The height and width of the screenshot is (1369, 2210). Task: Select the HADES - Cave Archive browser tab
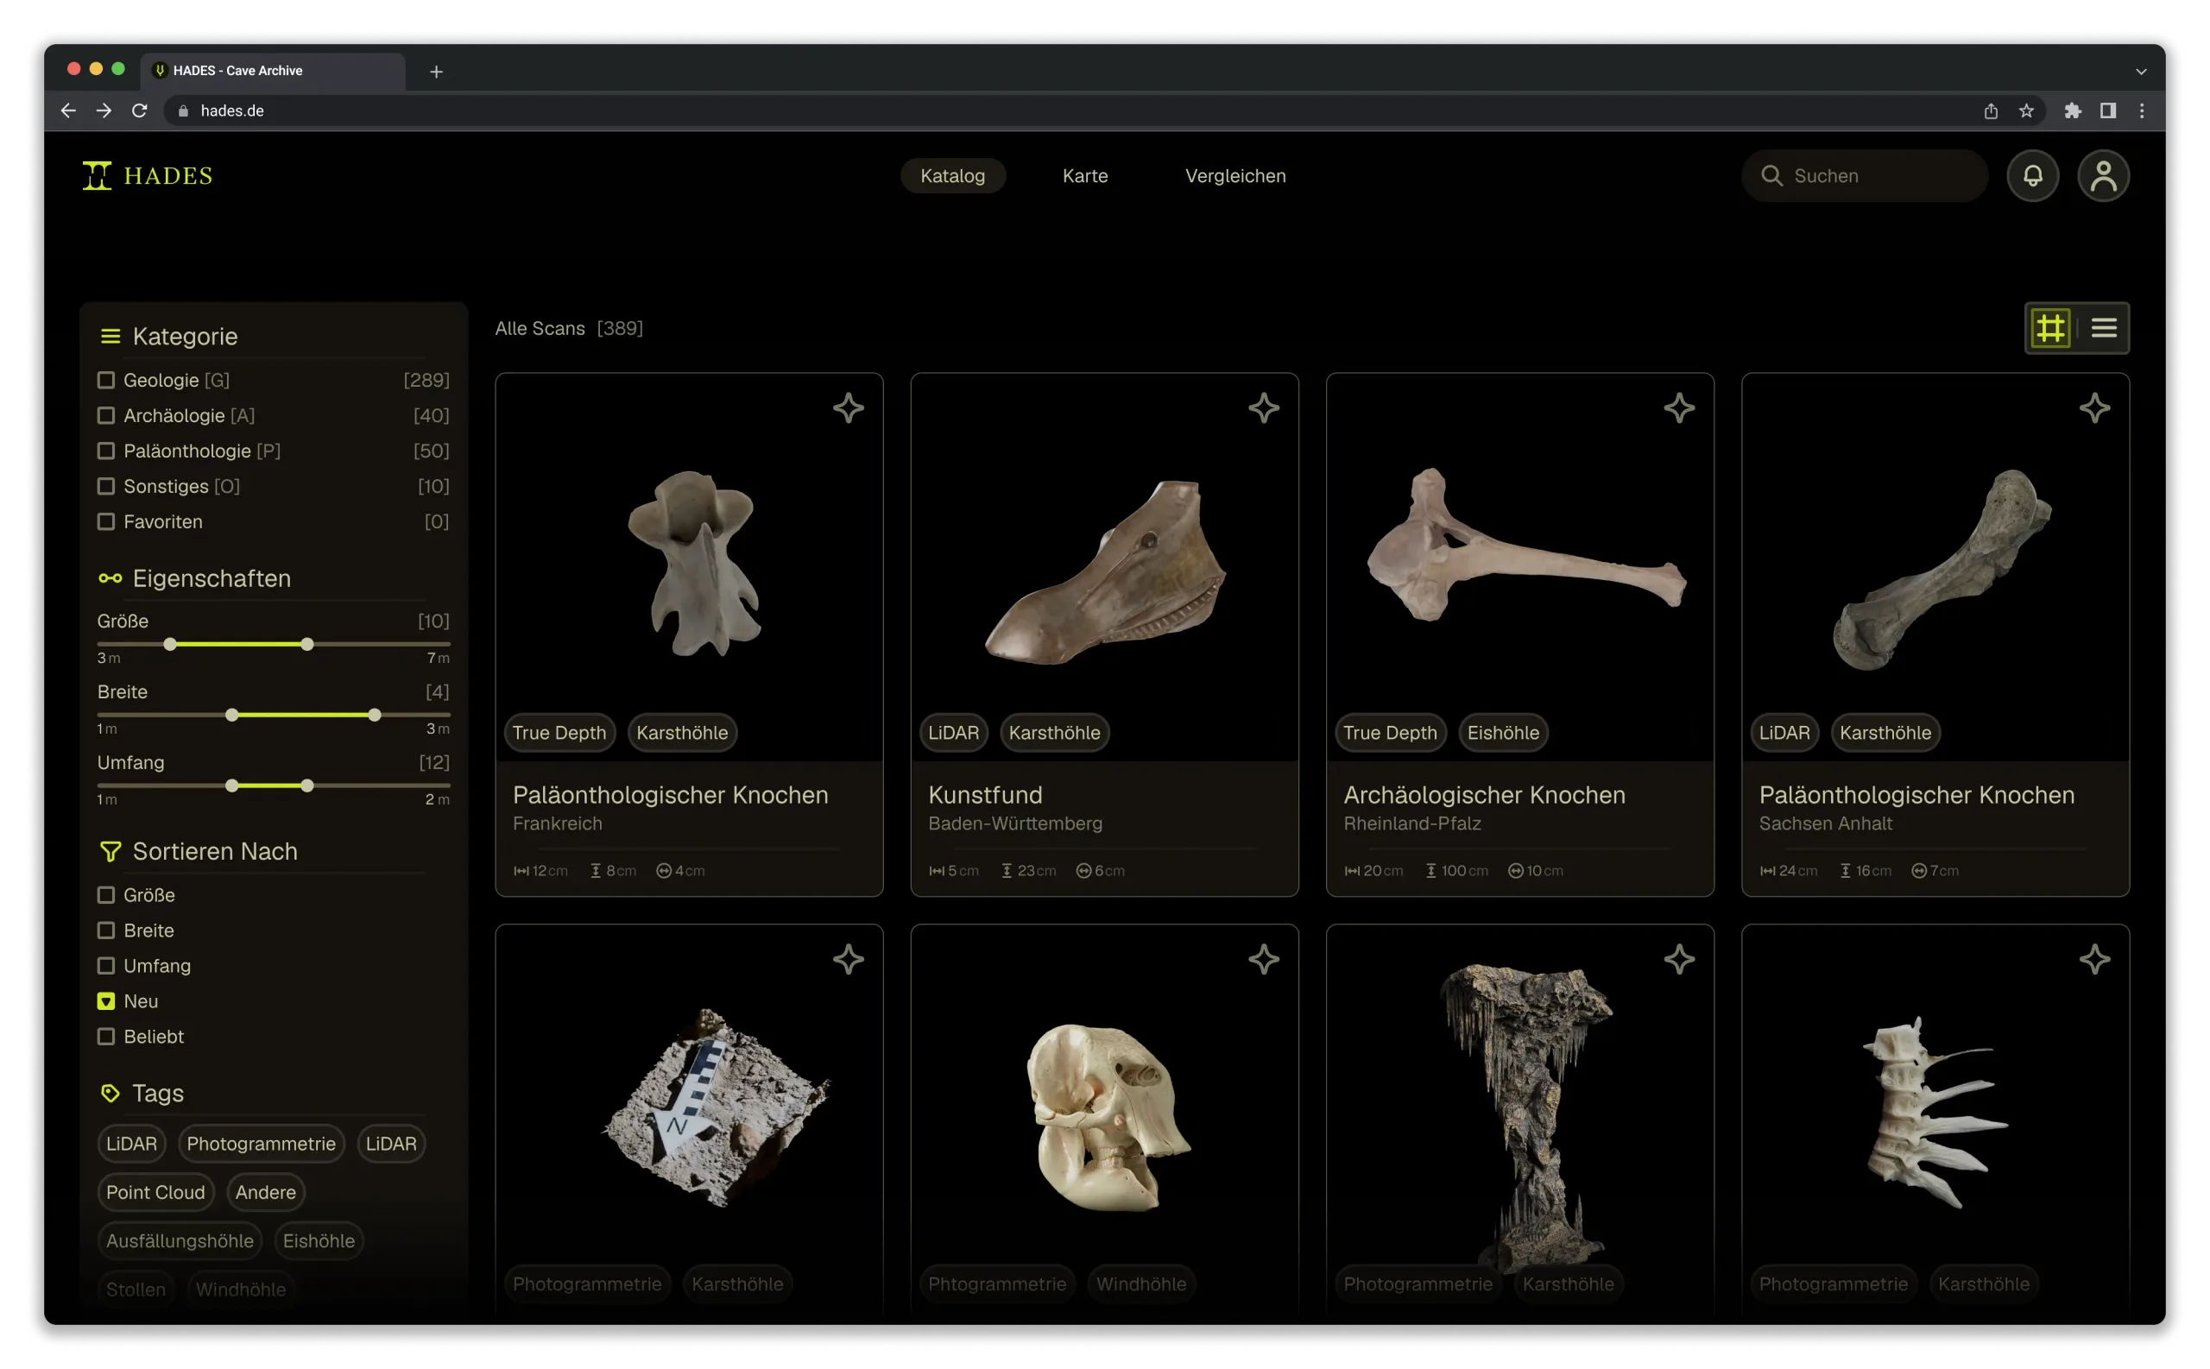(272, 71)
